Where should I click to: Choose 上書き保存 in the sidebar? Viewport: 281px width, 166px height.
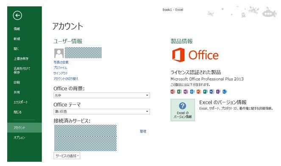(x=21, y=59)
